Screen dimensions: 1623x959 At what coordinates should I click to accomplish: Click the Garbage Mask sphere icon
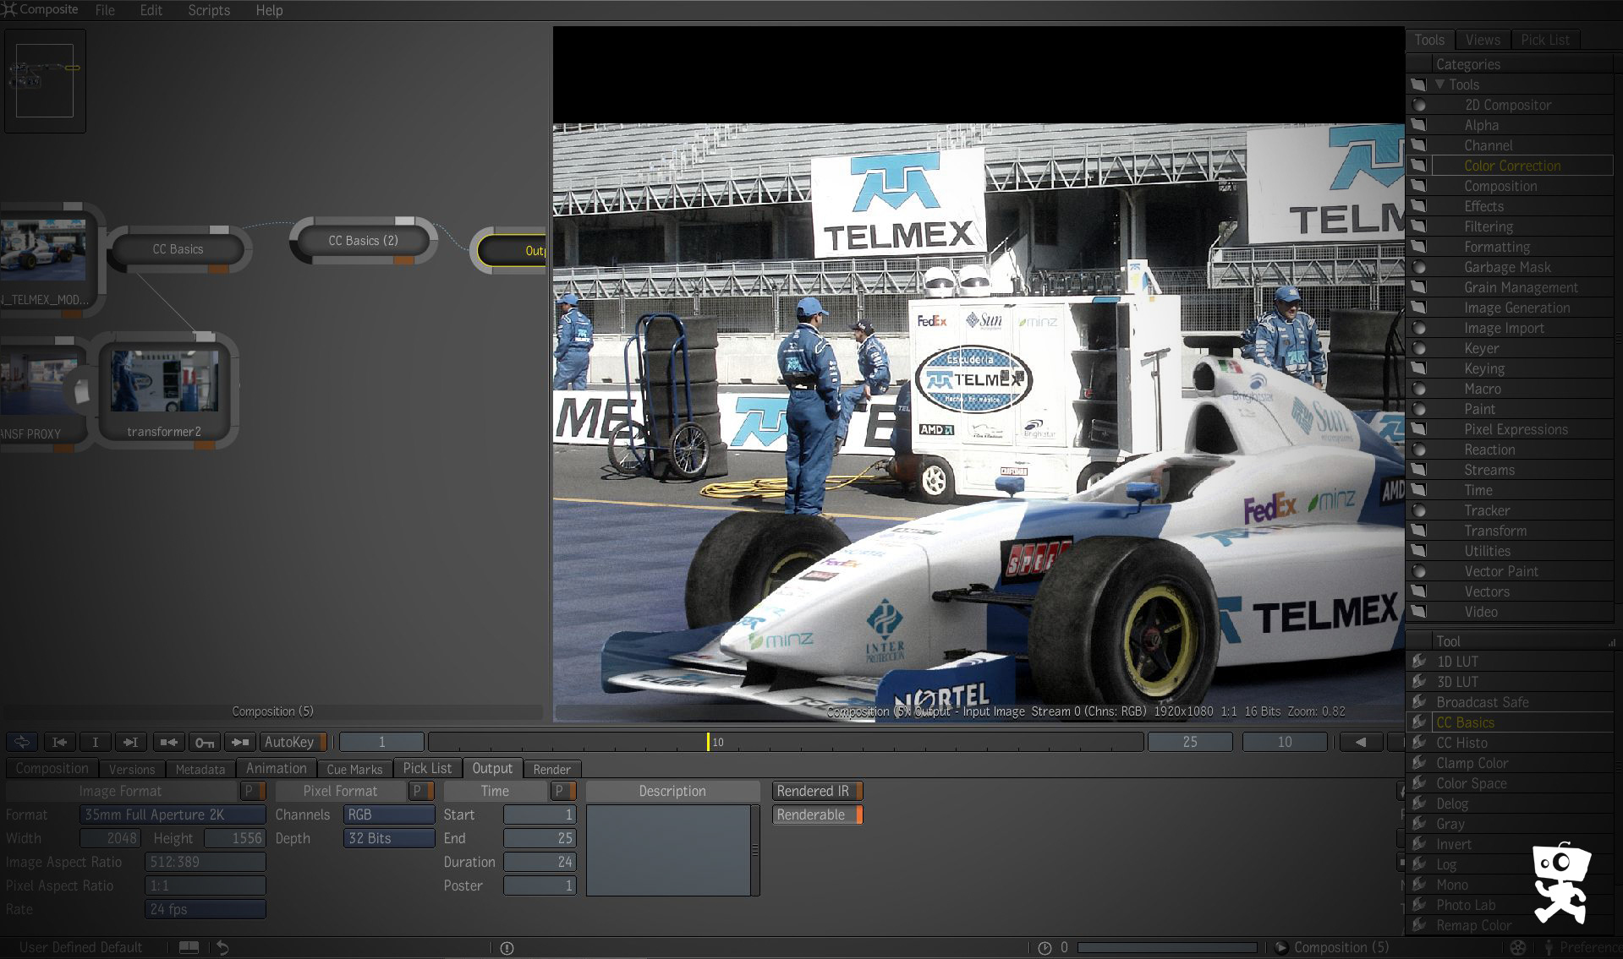(x=1418, y=267)
